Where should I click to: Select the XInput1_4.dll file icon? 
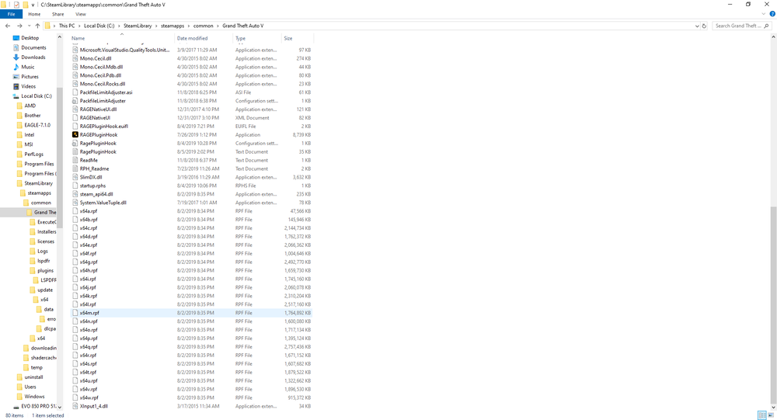click(x=75, y=406)
